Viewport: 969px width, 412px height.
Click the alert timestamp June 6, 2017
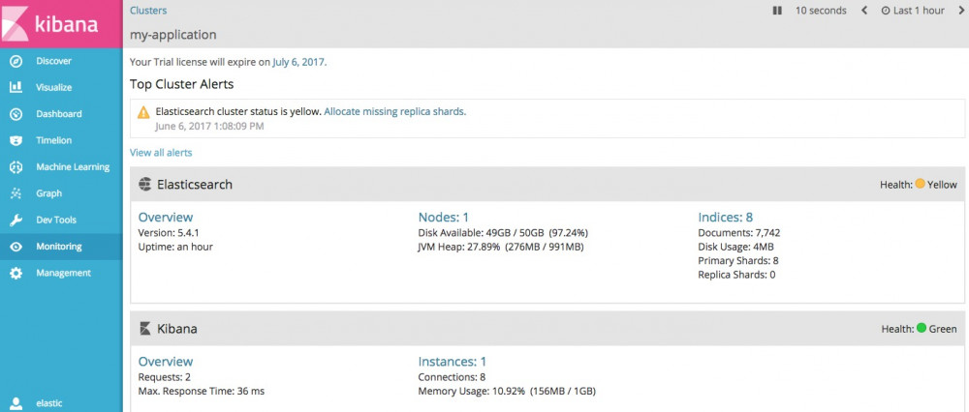click(x=209, y=127)
